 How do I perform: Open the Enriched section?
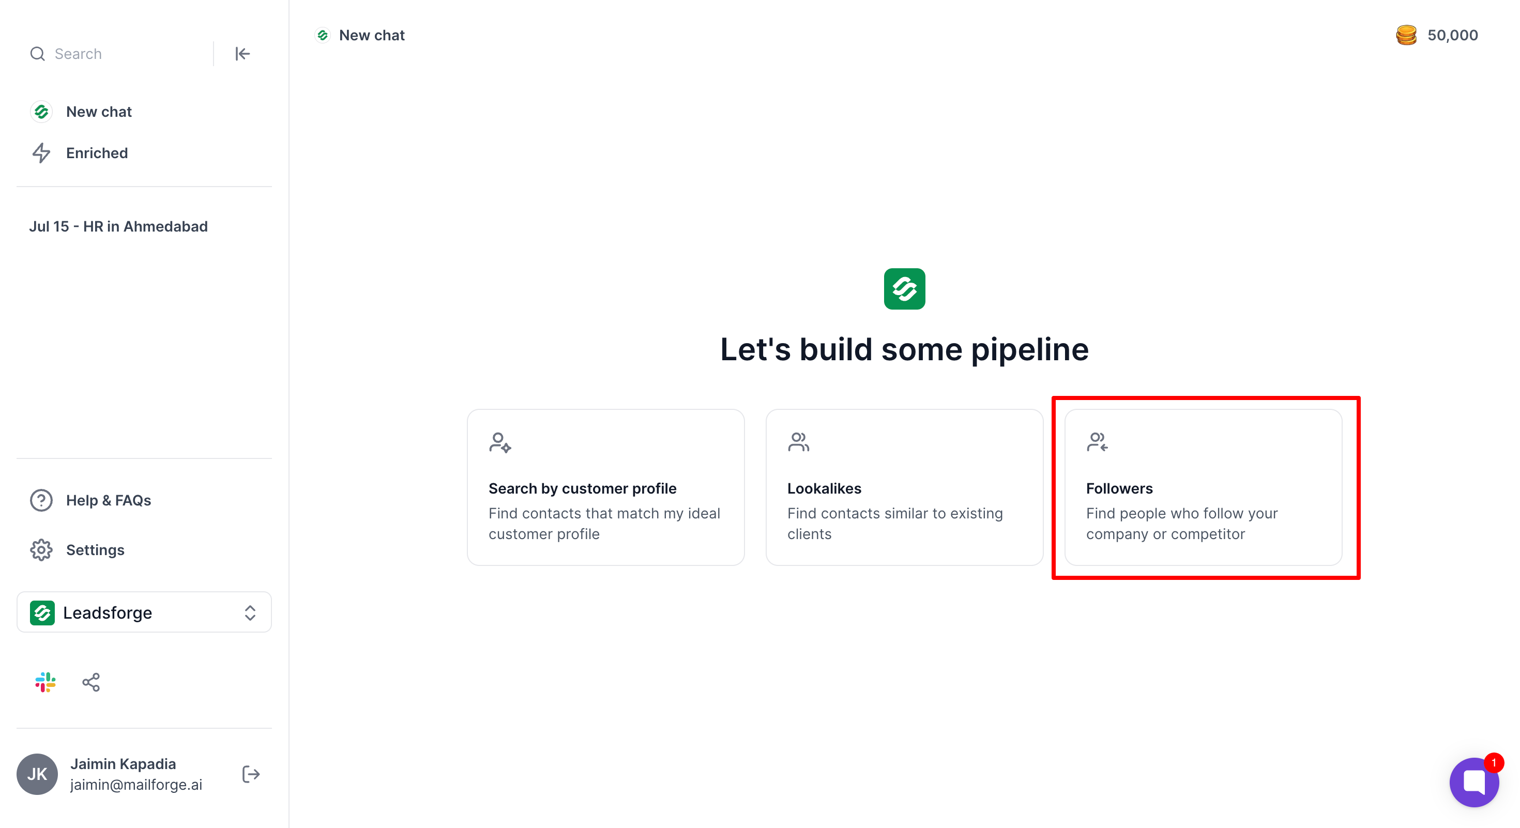(x=97, y=153)
